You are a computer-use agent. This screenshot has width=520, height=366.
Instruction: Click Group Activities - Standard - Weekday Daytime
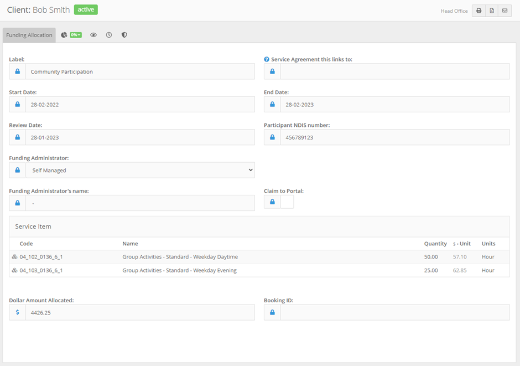[180, 257]
